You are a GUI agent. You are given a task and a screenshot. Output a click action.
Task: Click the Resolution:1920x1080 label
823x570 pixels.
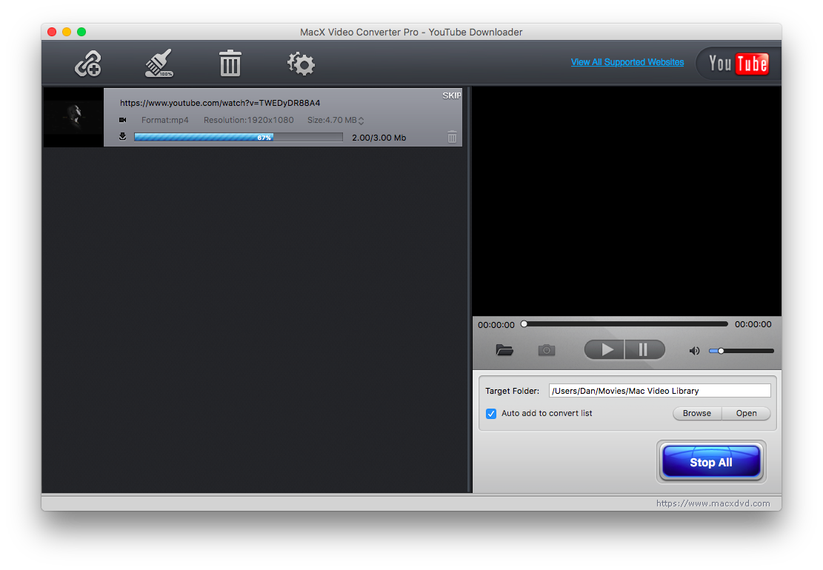(249, 120)
